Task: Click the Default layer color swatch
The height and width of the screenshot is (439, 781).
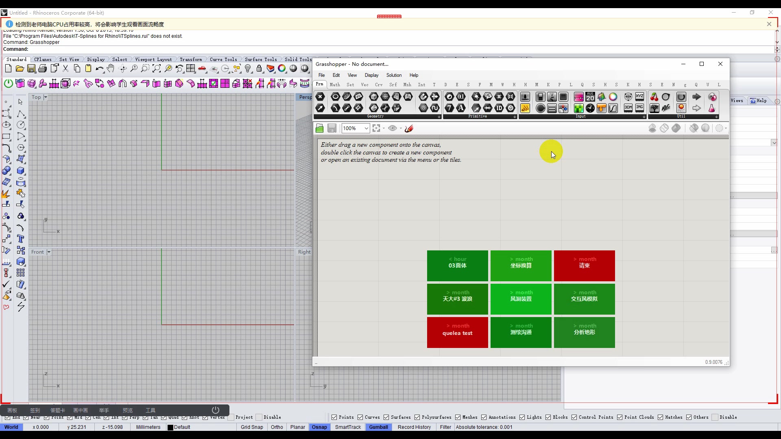Action: [x=170, y=428]
